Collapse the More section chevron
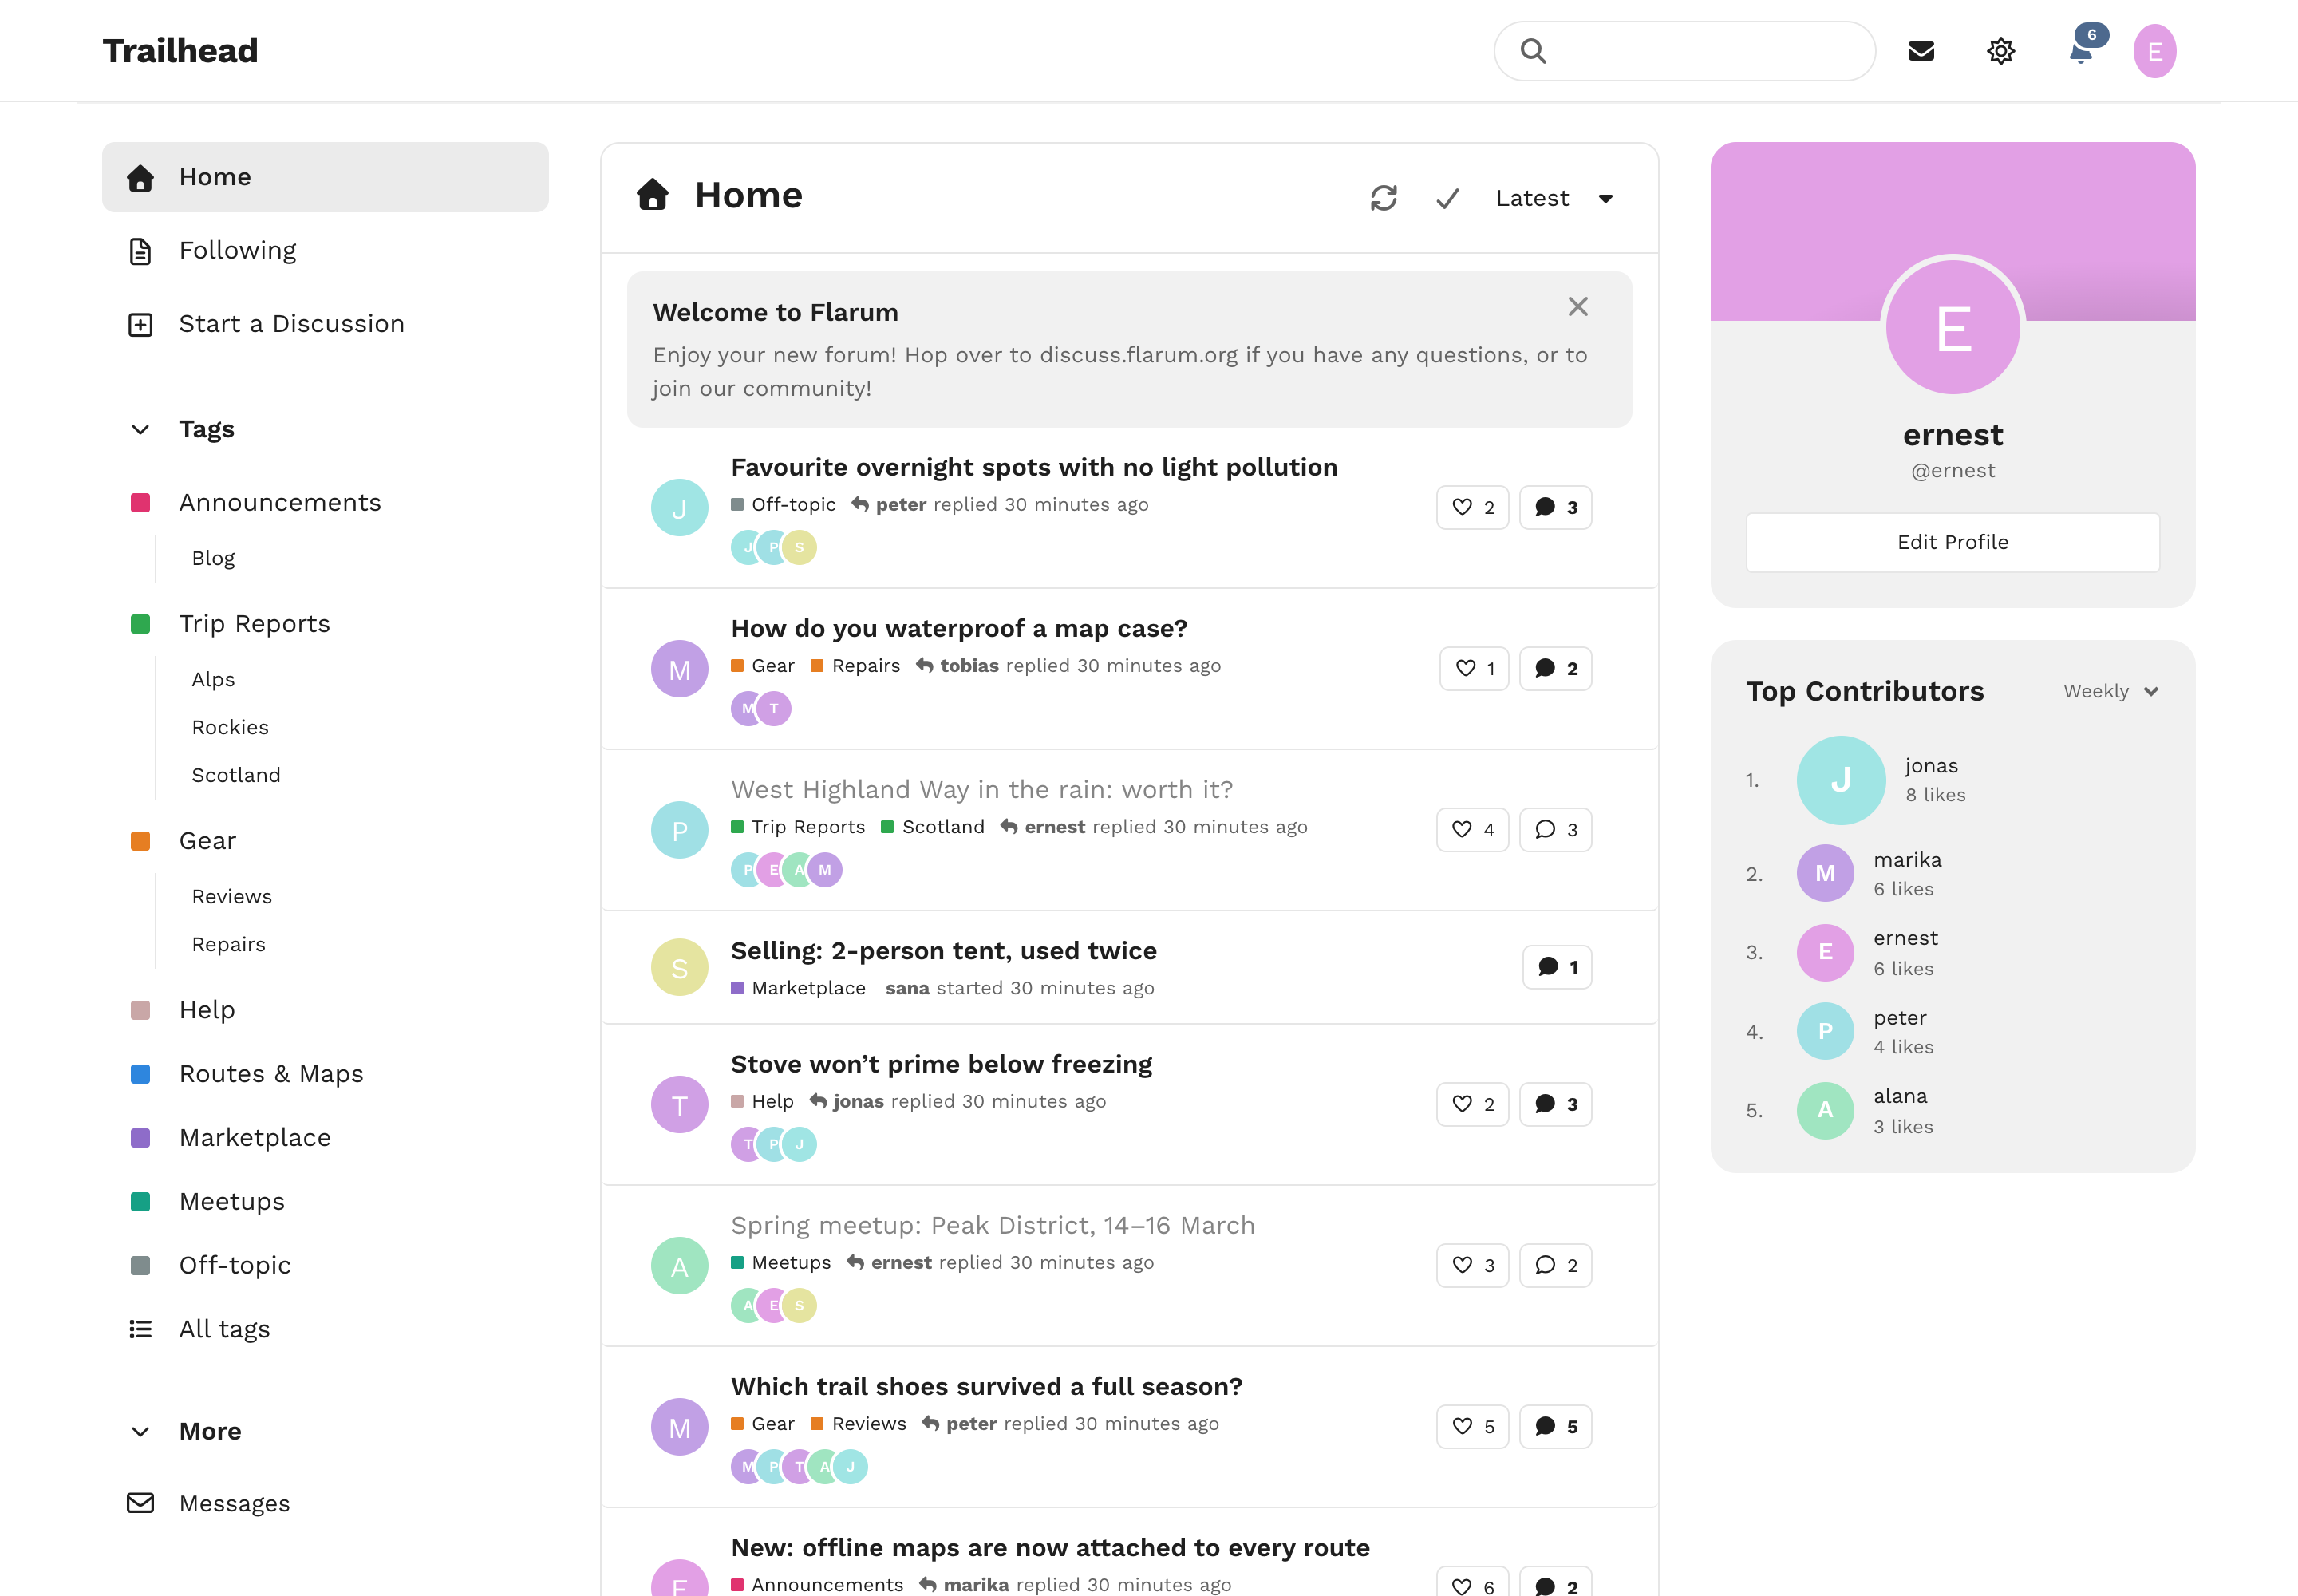The height and width of the screenshot is (1596, 2298). click(x=140, y=1432)
